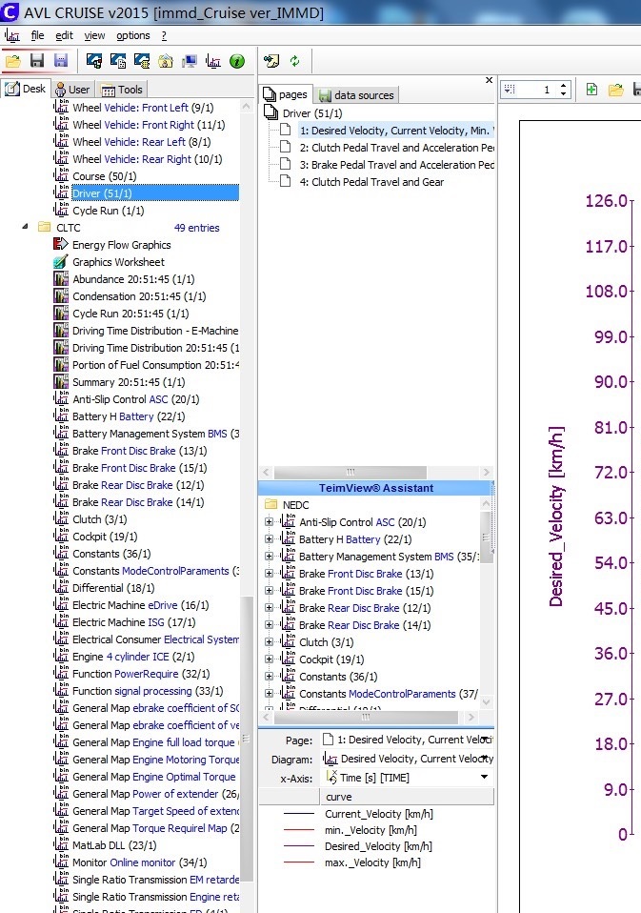Click the Abundance 20:51:45 result icon

tap(61, 279)
